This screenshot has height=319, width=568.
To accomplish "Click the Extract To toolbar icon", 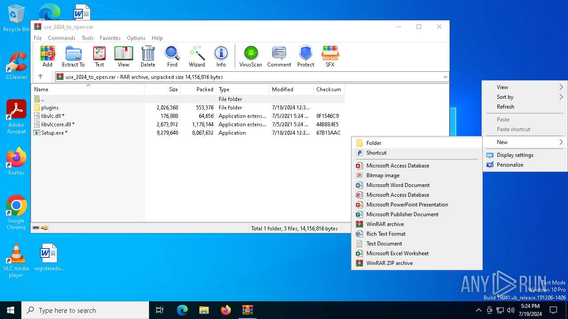I will pos(73,56).
